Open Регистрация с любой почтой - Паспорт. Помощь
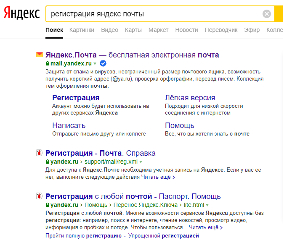The width and height of the screenshot is (284, 248). pos(133,196)
